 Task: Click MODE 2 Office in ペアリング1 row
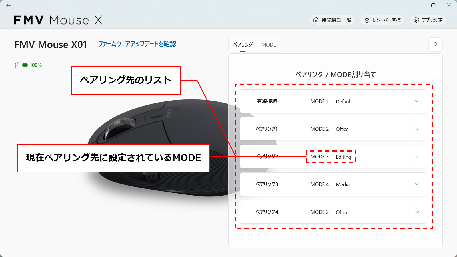pyautogui.click(x=329, y=129)
